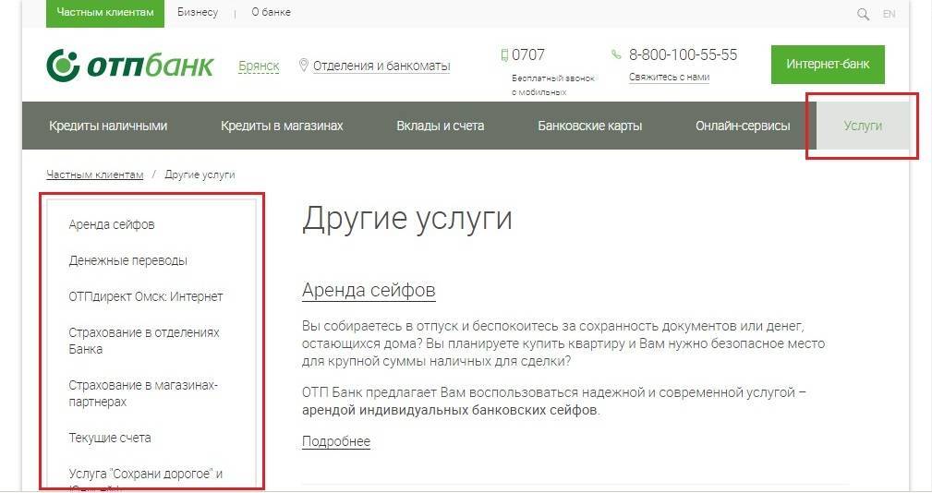Click the OTP Bank logo

(x=130, y=66)
